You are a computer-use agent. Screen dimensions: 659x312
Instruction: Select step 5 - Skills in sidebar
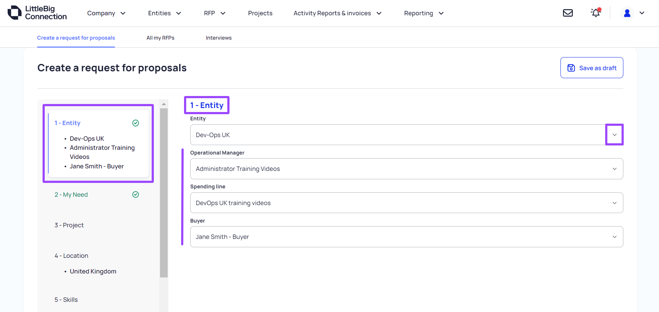[66, 300]
